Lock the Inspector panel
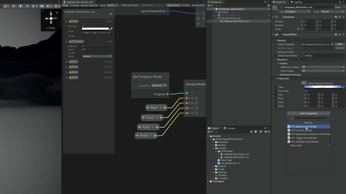 tap(340, 2)
